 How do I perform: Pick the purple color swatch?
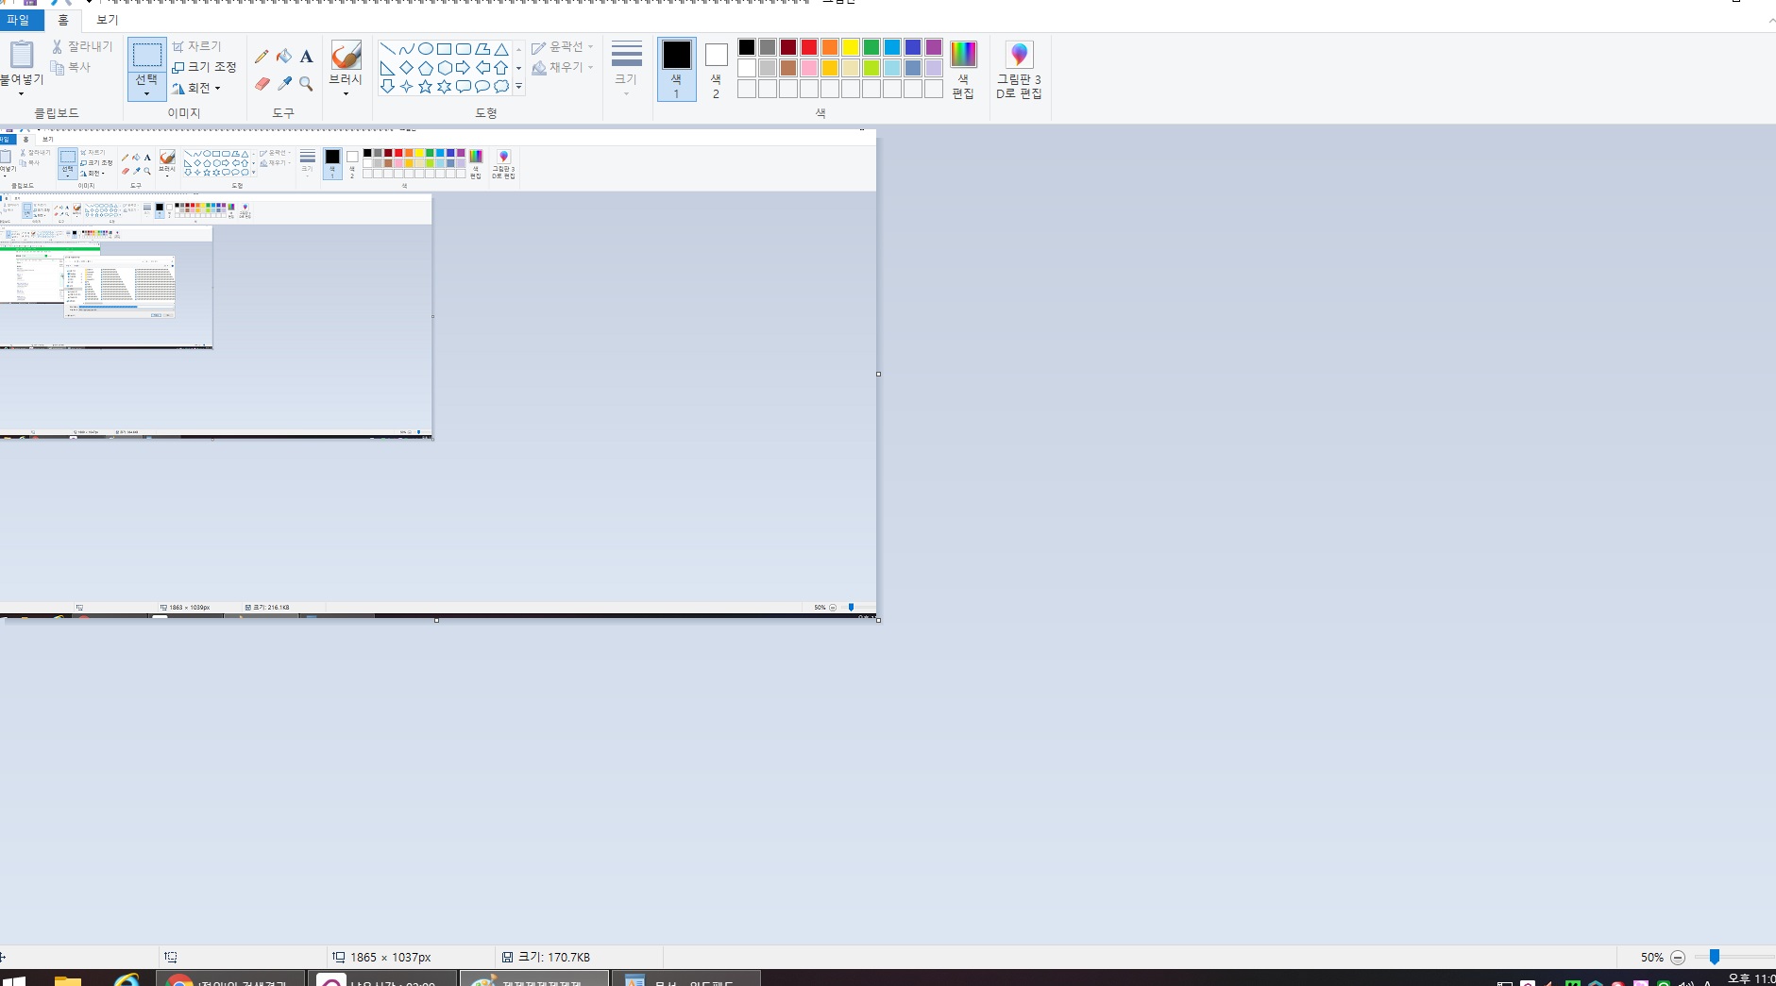coord(934,47)
